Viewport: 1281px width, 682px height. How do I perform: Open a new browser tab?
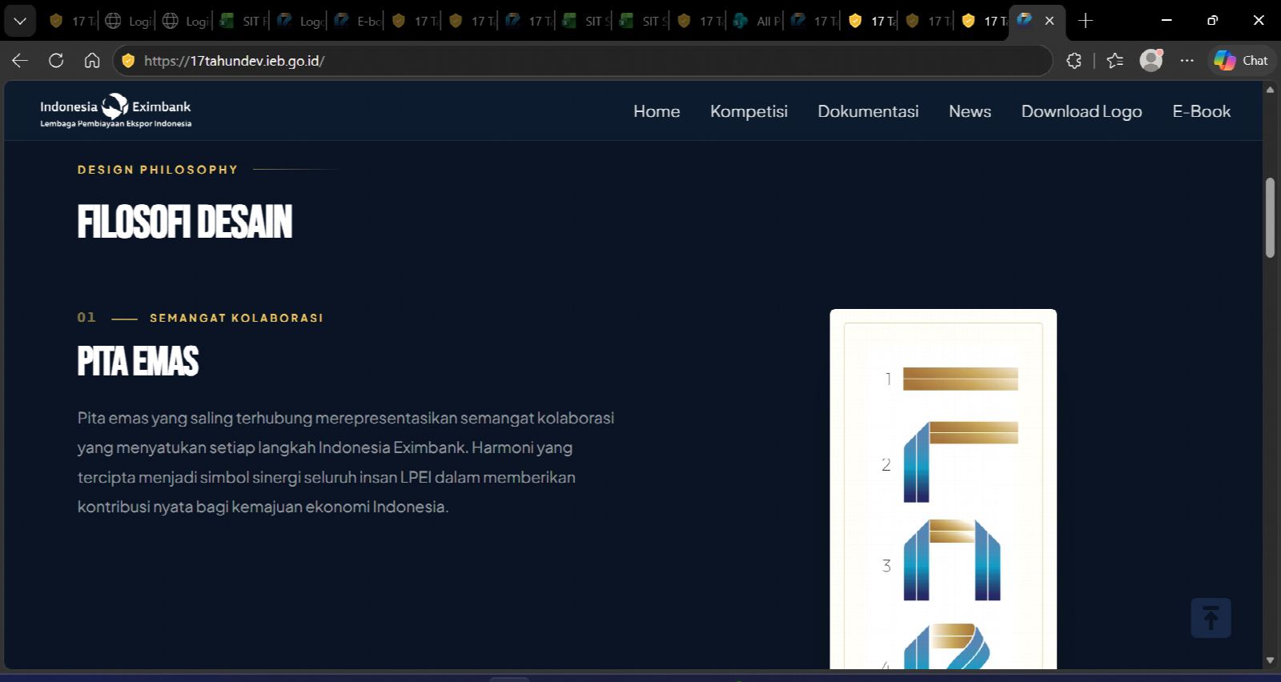click(1086, 21)
